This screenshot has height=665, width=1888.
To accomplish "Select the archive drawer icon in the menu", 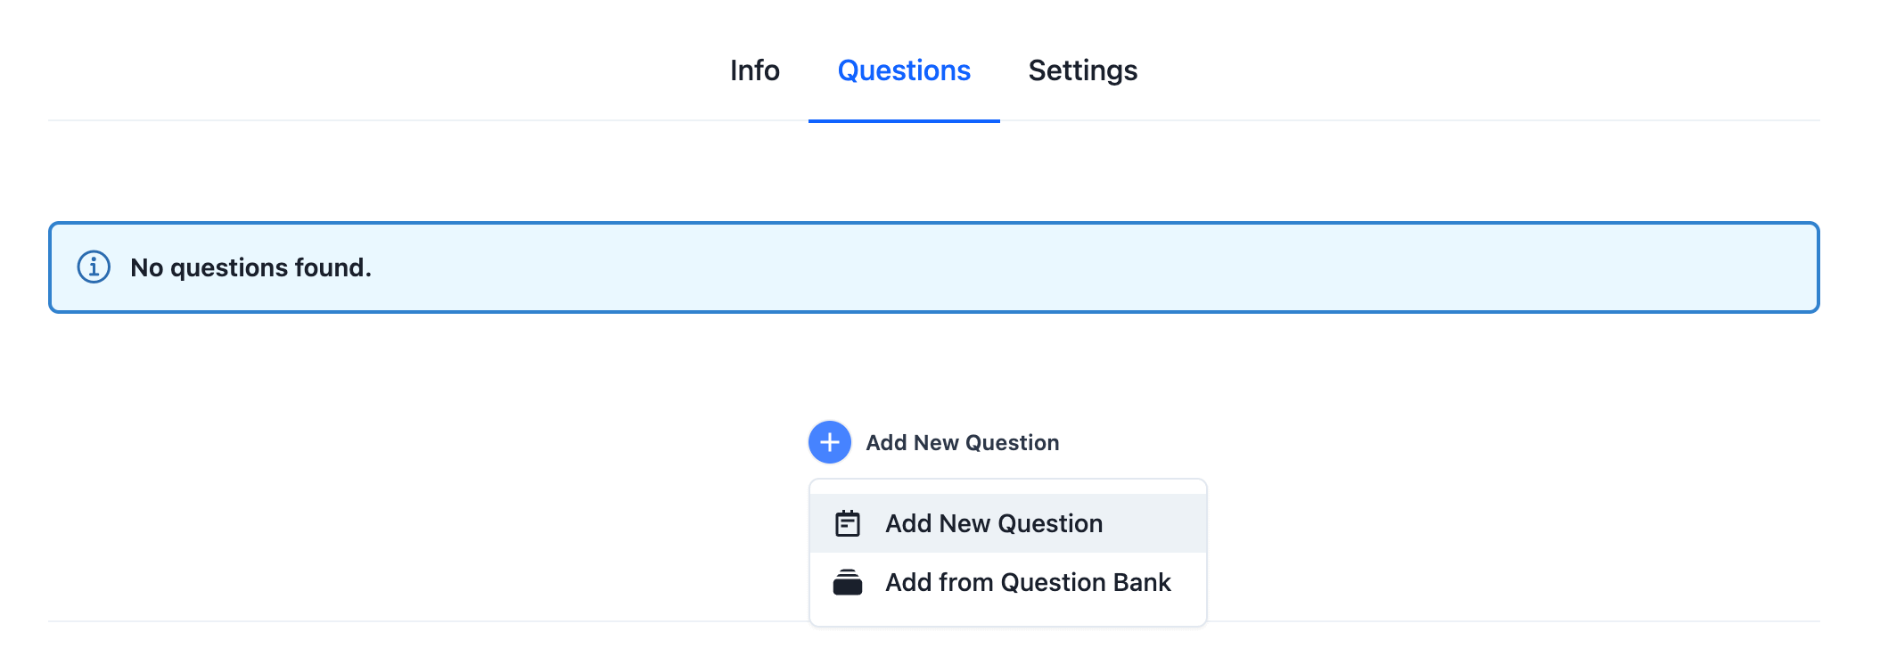I will pos(849,582).
